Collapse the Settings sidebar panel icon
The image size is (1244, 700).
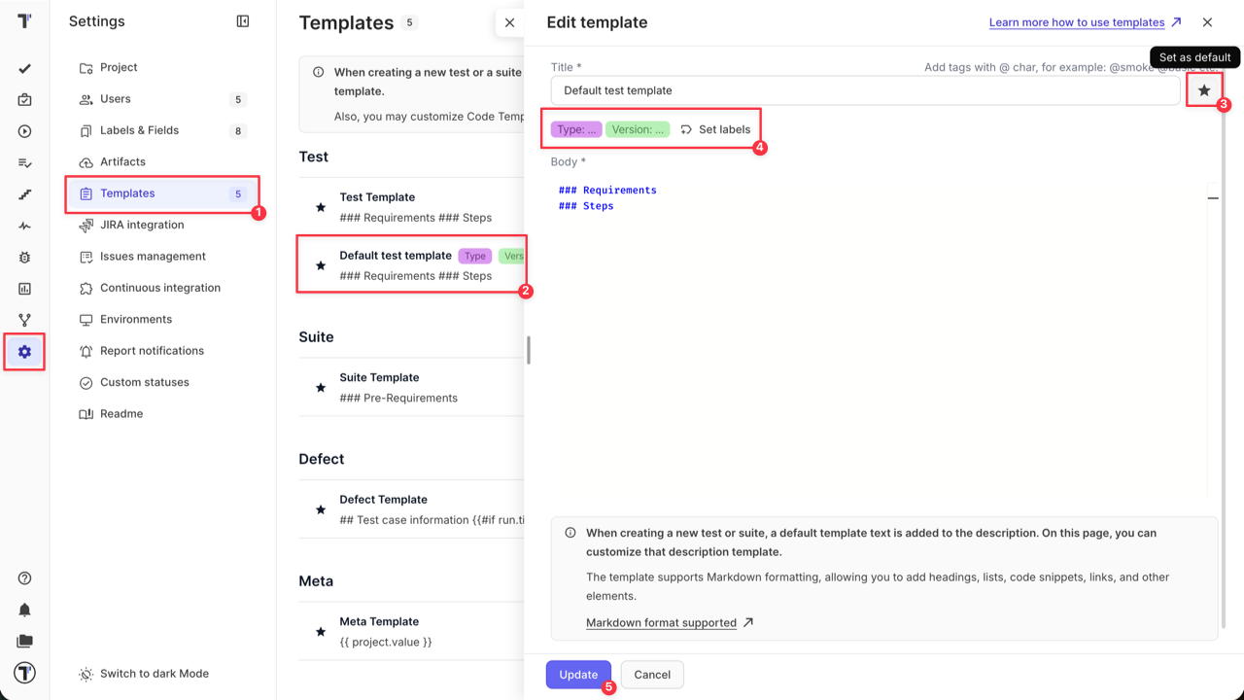(x=243, y=21)
